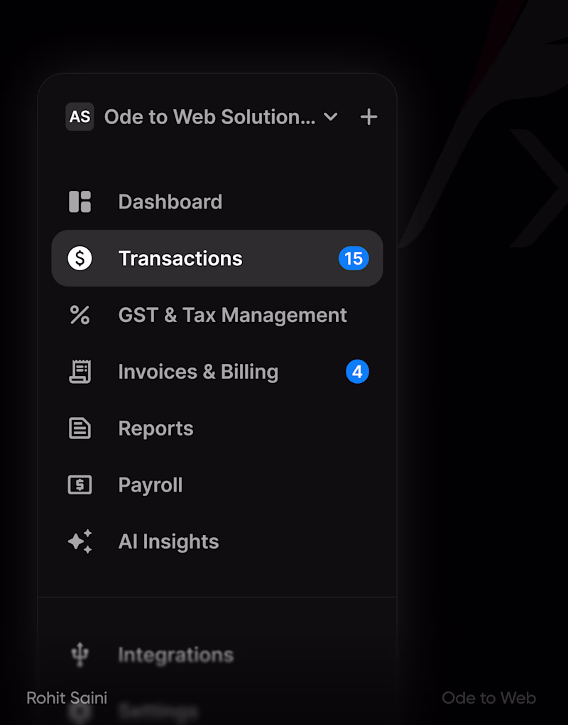Click the 4 badge on Invoices & Billing

coord(357,372)
